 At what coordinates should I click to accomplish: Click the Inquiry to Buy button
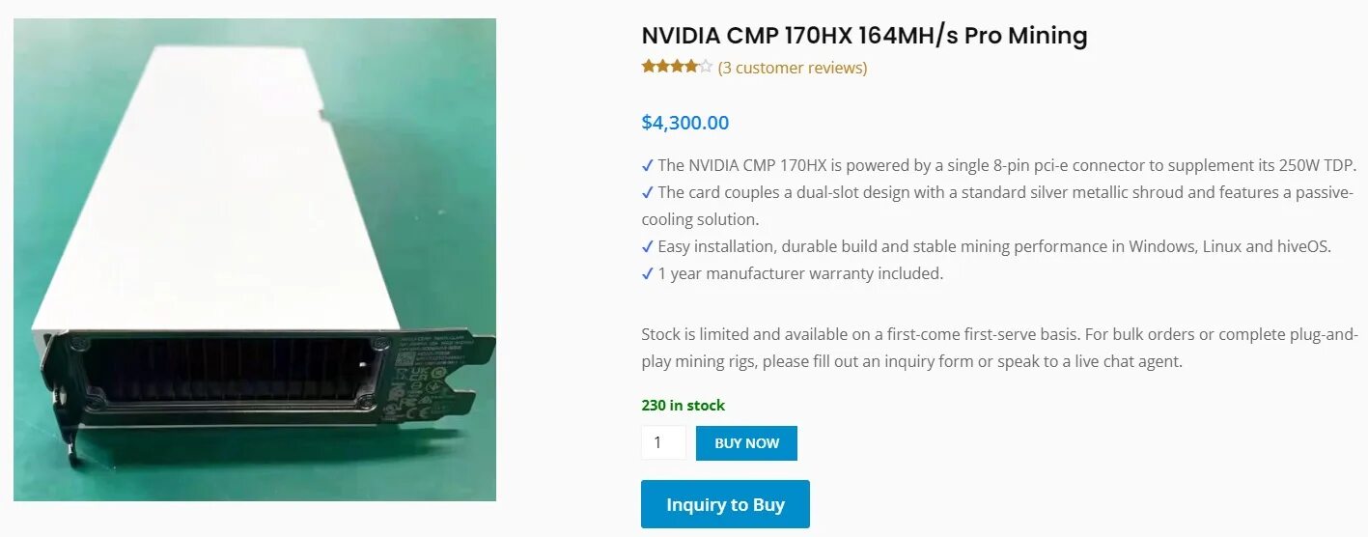725,504
